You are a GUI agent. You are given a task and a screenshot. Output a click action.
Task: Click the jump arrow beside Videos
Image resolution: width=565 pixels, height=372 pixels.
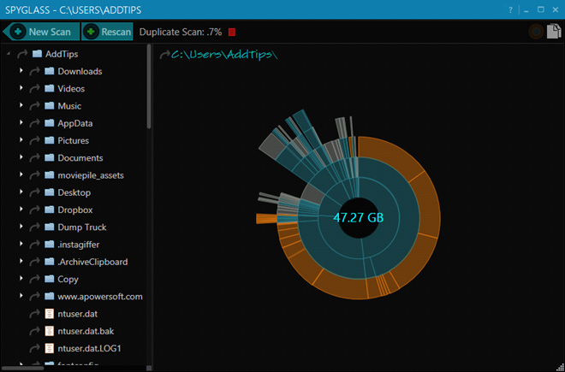point(34,89)
